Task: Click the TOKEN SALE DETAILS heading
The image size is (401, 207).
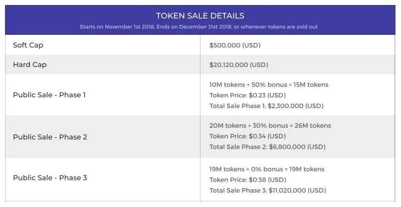Action: (x=200, y=16)
